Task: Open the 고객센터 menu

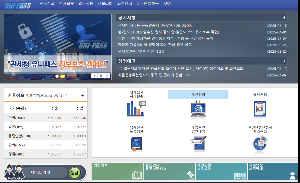Action: 124,3
